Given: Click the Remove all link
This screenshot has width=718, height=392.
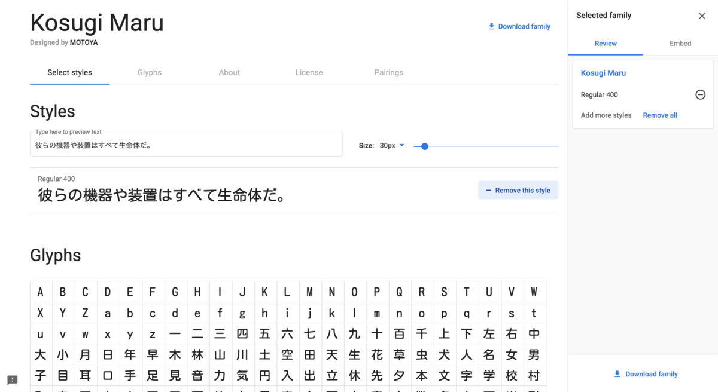Looking at the screenshot, I should [660, 115].
